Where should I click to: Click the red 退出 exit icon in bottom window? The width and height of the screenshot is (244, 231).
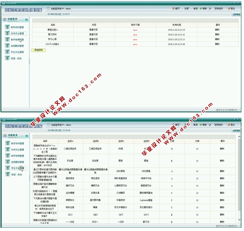click(x=229, y=125)
